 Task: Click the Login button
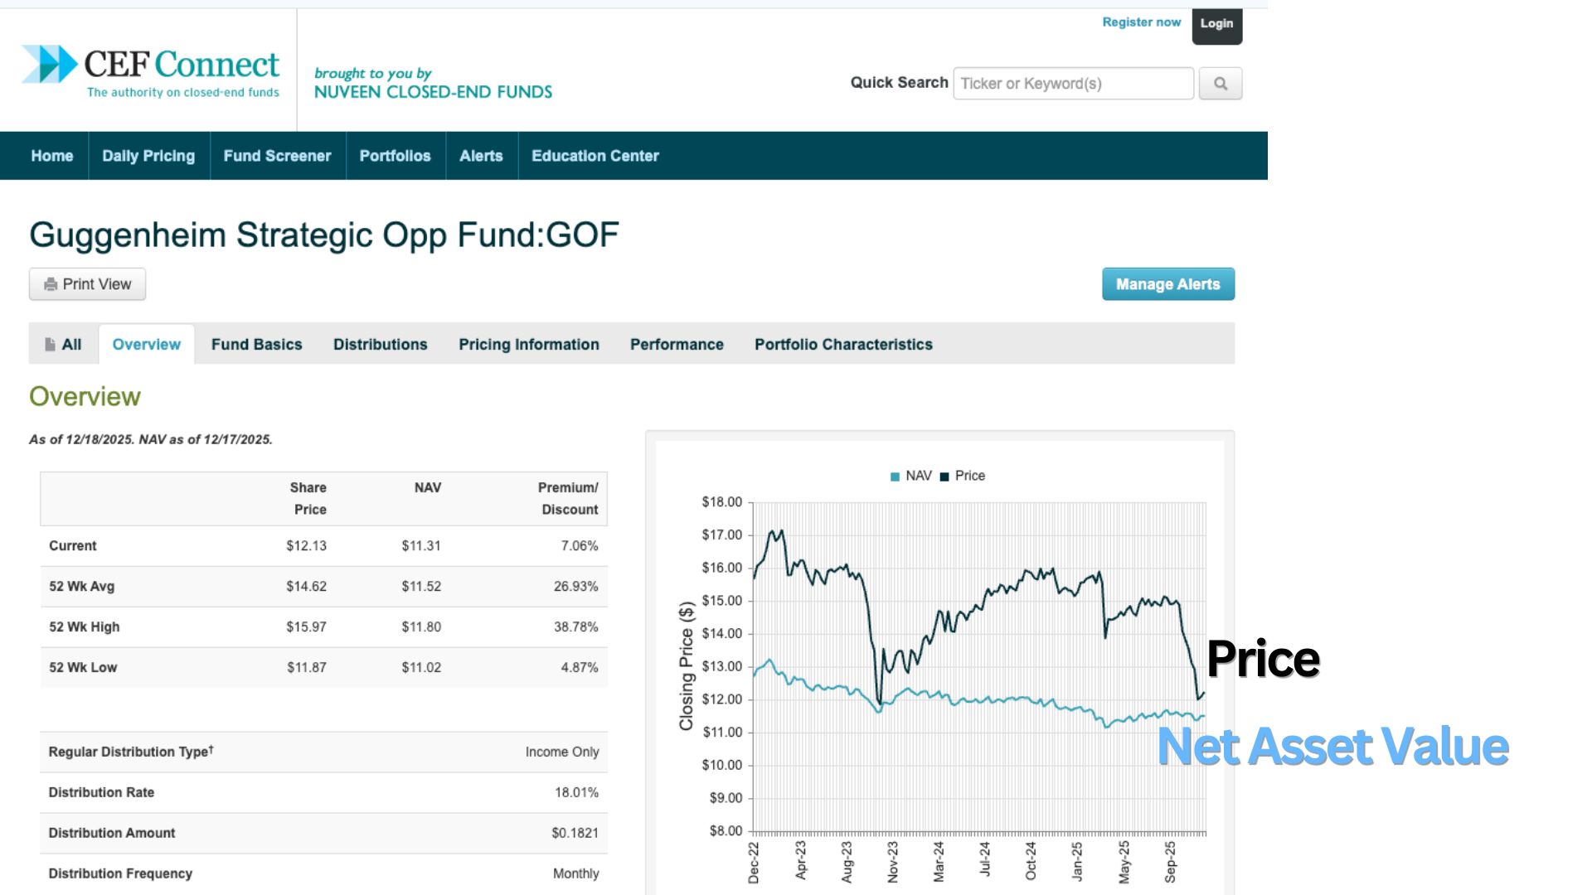[x=1216, y=24]
